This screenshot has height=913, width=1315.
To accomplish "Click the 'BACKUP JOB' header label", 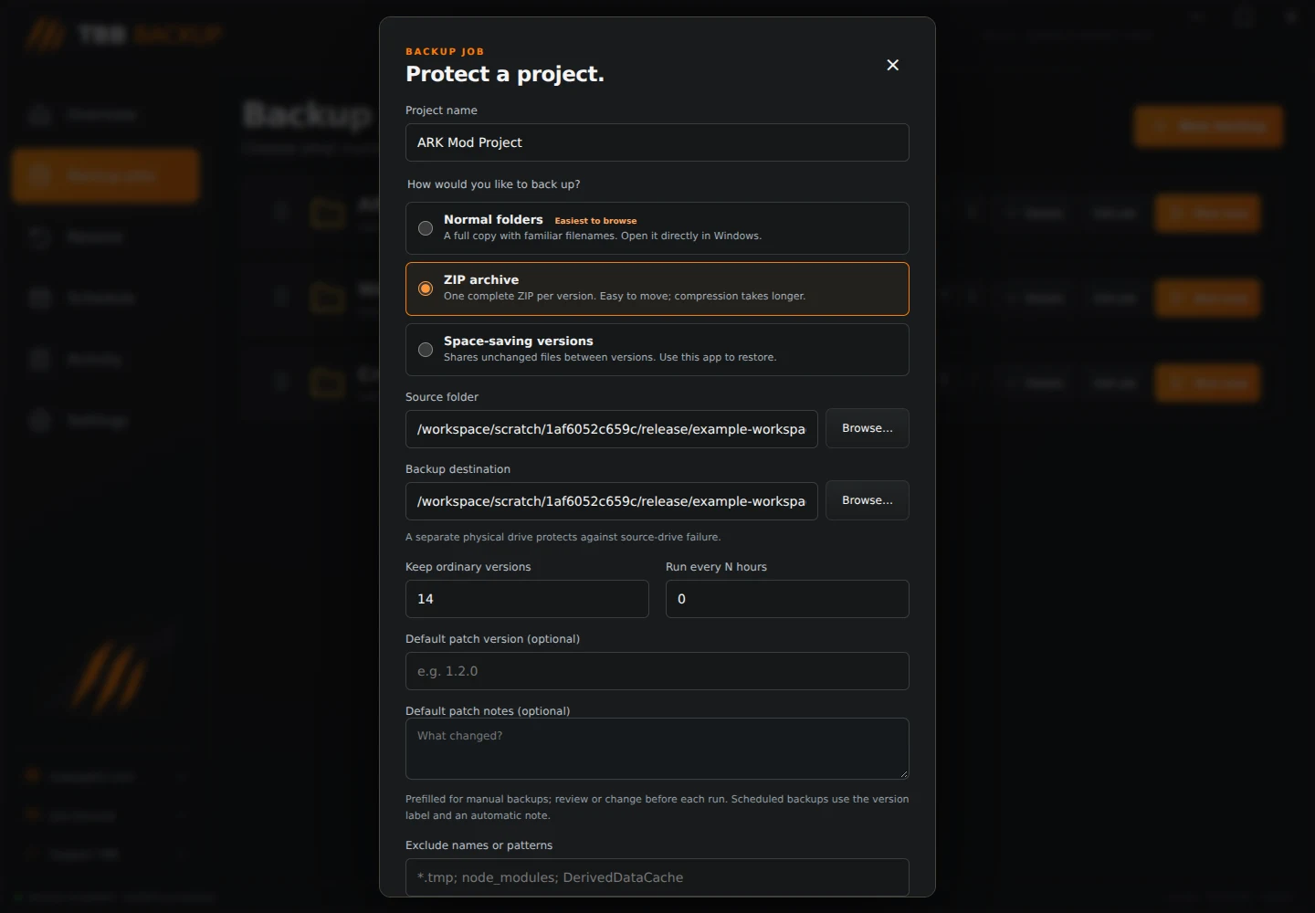I will [445, 52].
